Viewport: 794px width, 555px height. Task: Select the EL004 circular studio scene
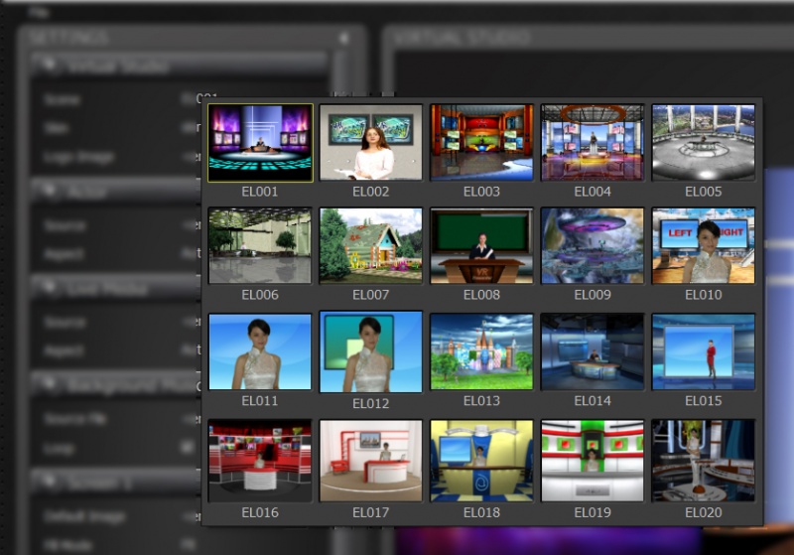(593, 142)
